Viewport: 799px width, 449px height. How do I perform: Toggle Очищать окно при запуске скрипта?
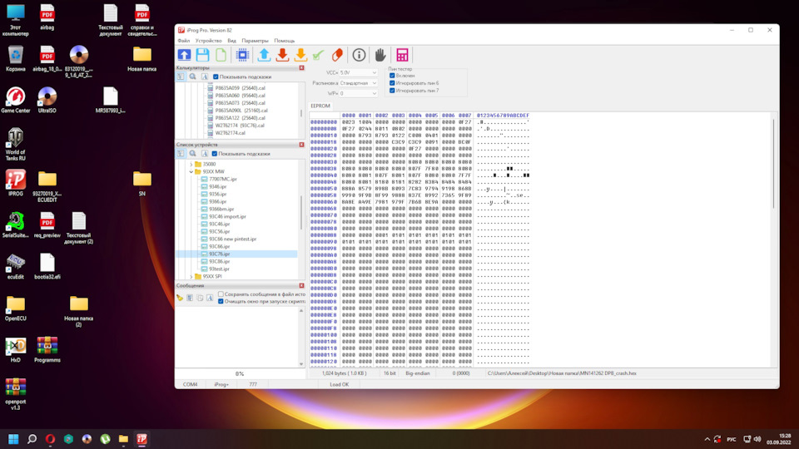(221, 301)
